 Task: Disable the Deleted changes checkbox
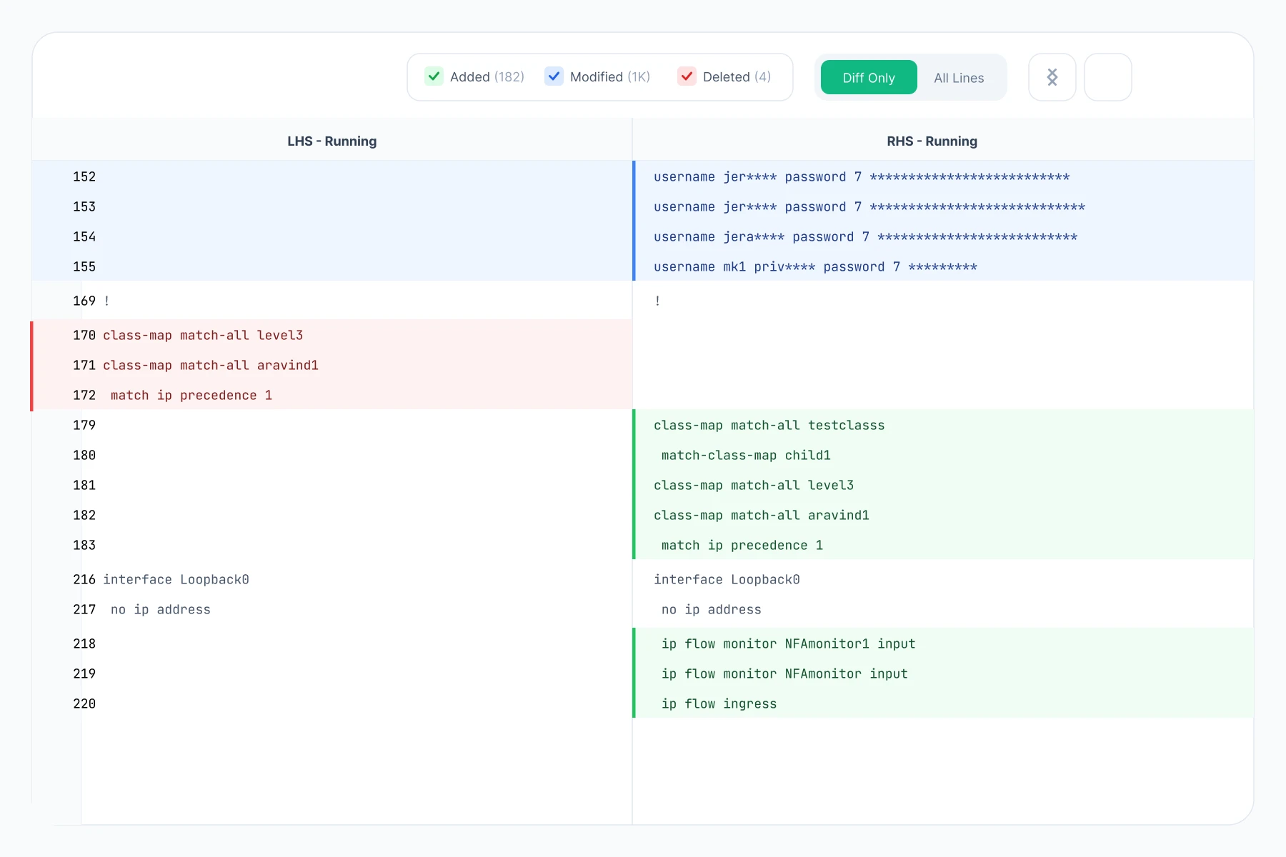687,76
